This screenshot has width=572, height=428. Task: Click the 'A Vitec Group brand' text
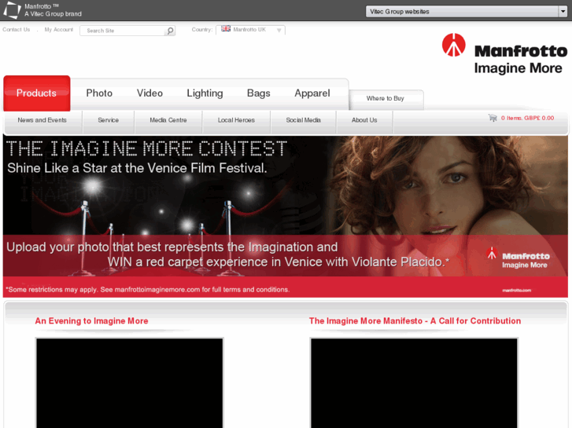pyautogui.click(x=54, y=14)
